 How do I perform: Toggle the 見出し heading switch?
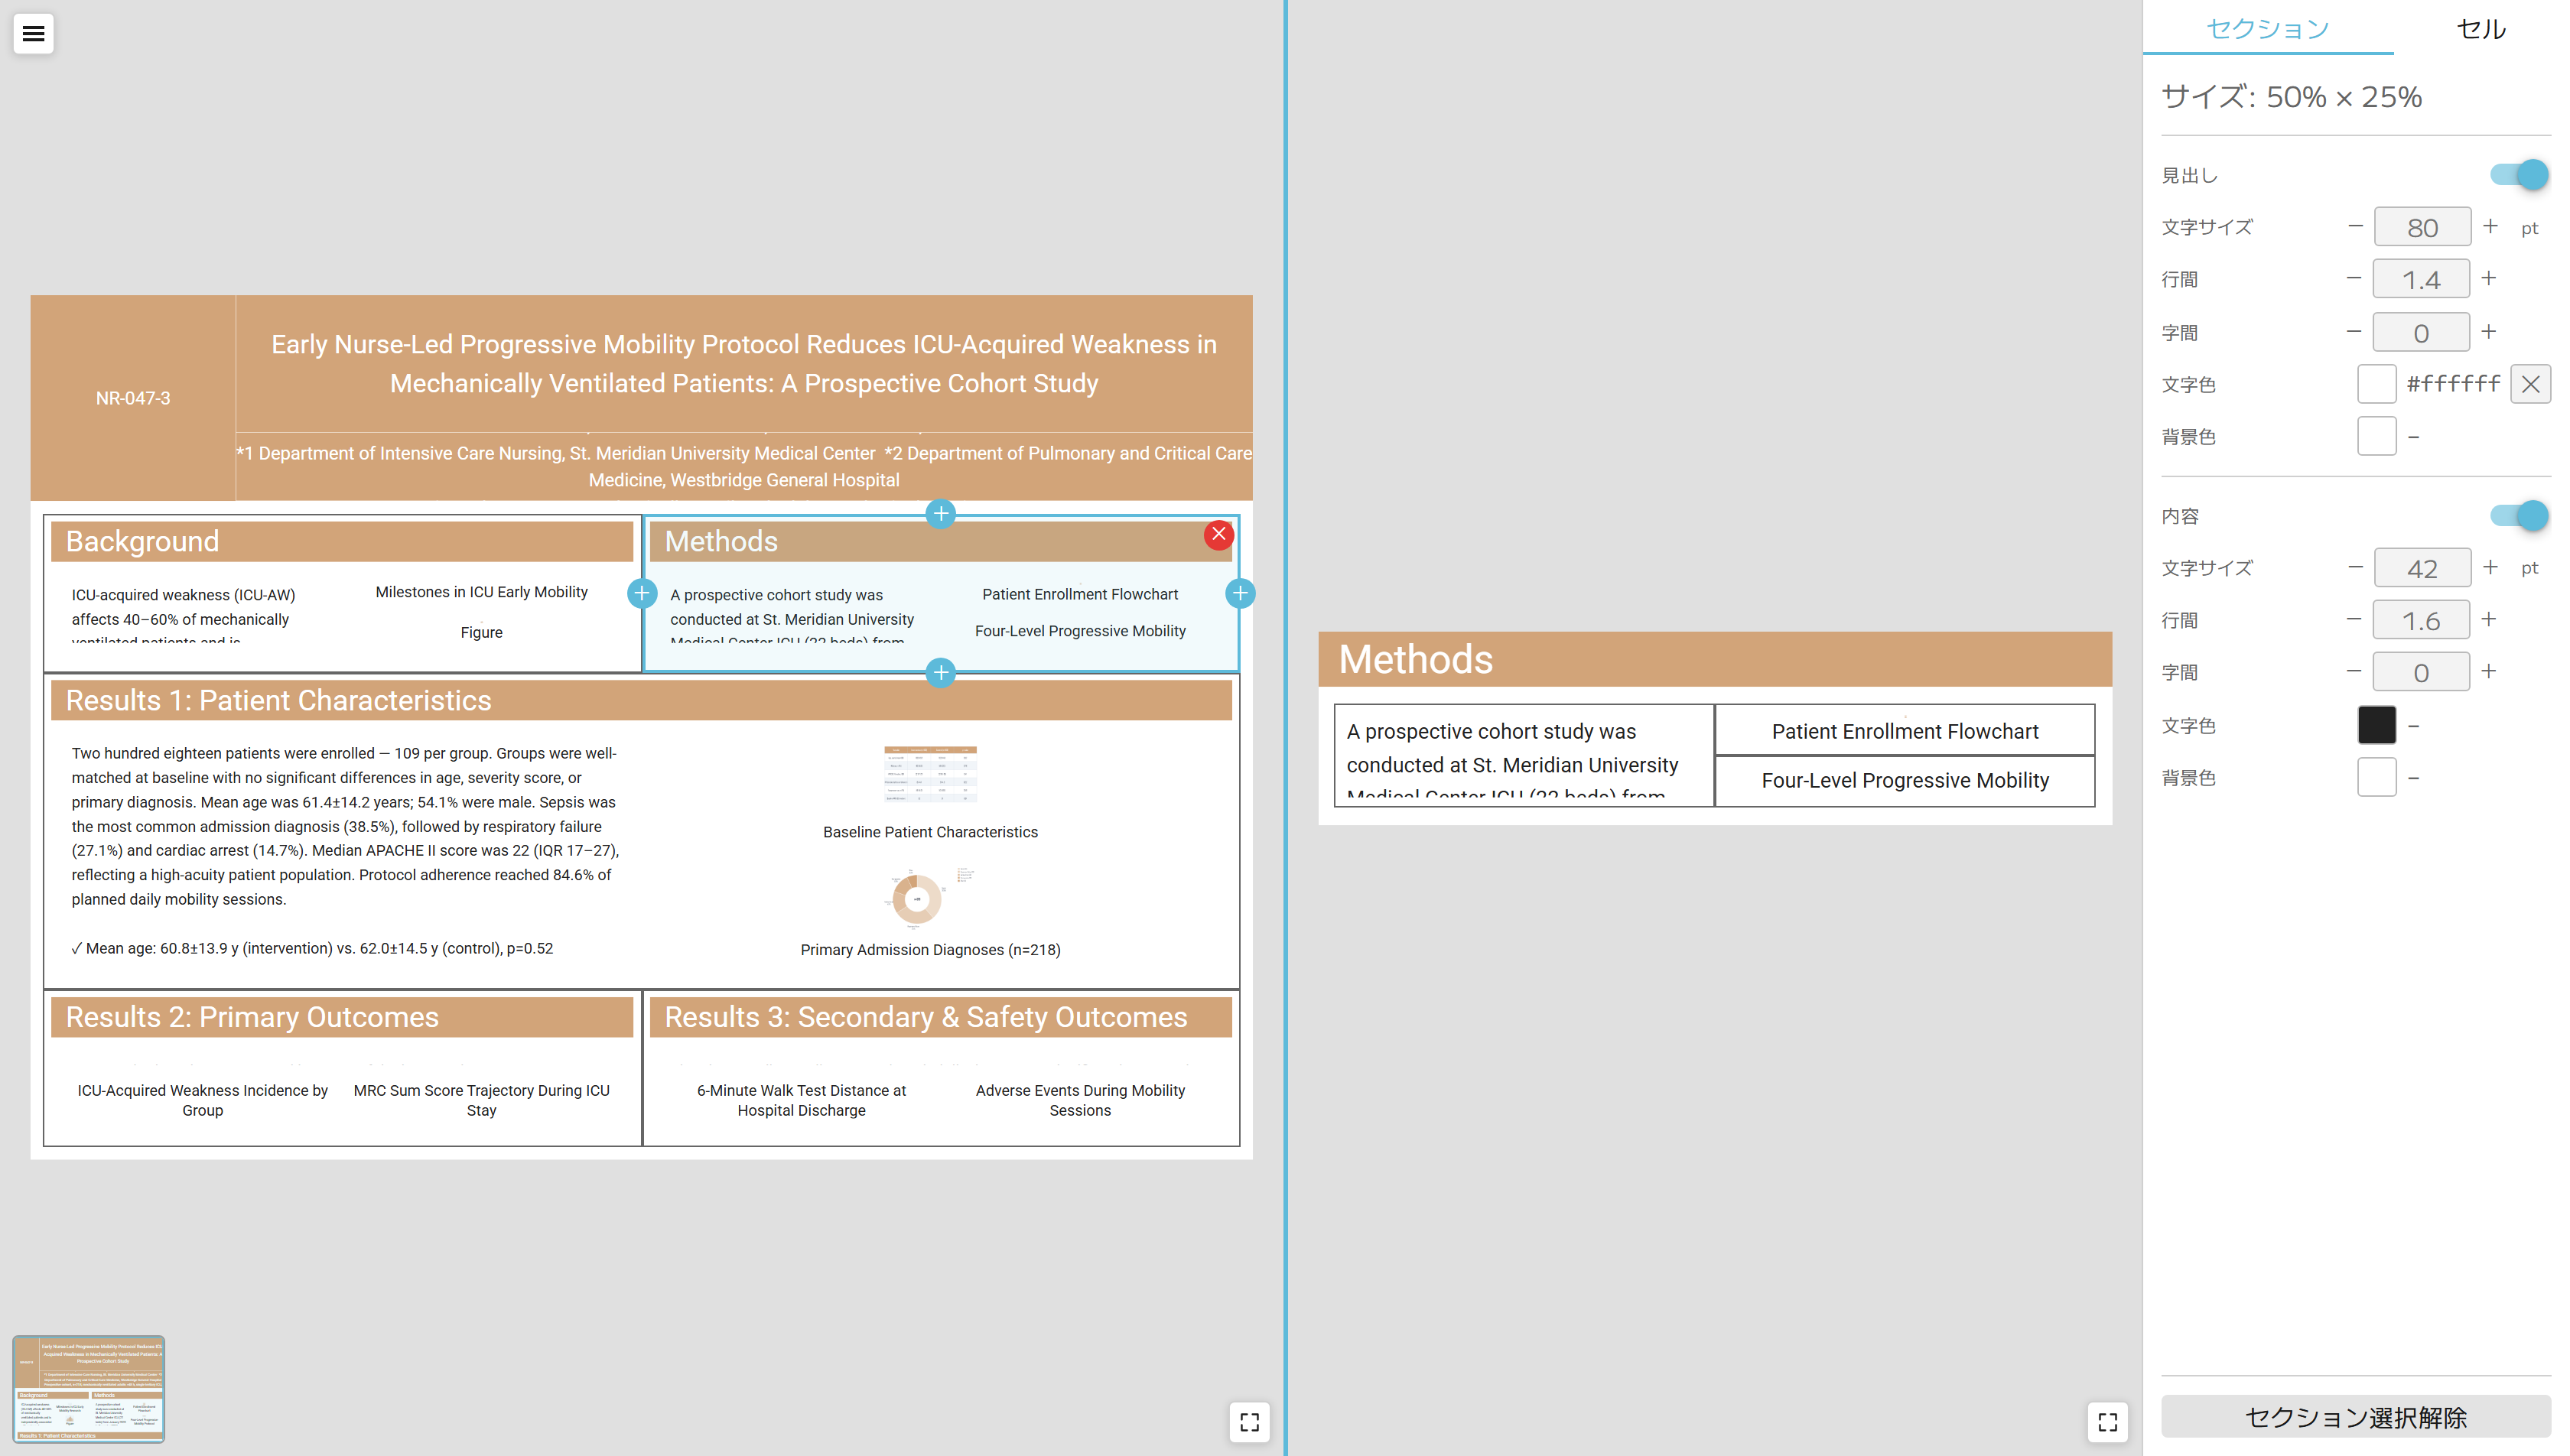click(x=2518, y=175)
